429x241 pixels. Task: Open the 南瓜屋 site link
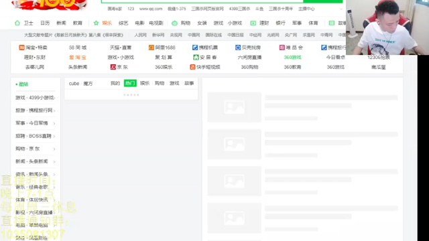click(378, 67)
